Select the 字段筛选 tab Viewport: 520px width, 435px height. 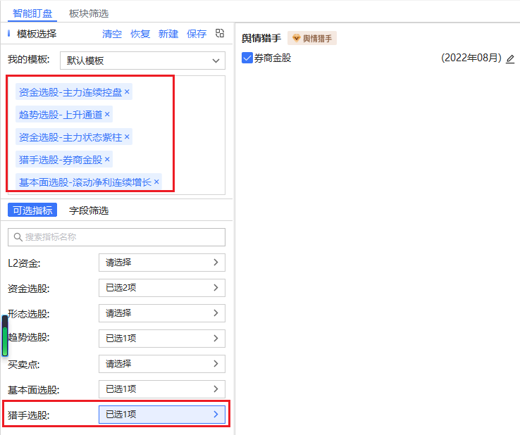pyautogui.click(x=89, y=210)
